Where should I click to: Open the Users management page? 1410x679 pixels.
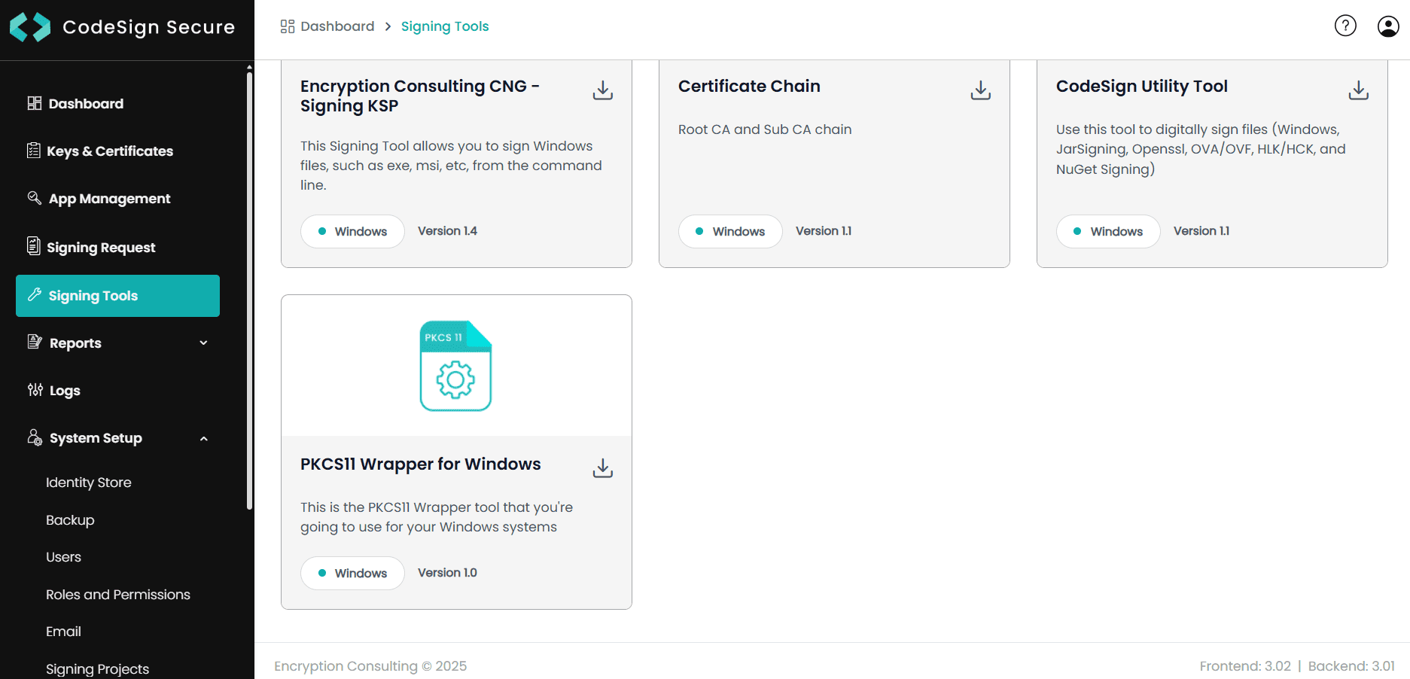63,556
